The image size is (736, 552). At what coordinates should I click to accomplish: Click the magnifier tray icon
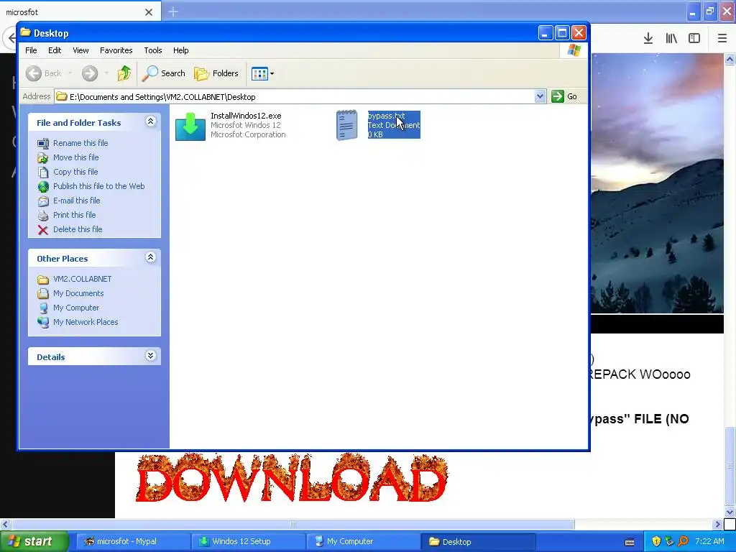(683, 541)
